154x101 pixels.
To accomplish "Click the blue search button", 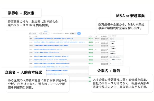I will coord(79,33).
